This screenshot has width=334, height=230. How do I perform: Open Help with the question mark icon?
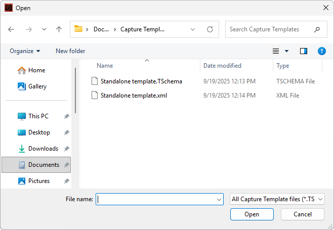point(322,51)
